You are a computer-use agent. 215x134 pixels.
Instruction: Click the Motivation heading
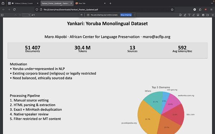[18, 64]
